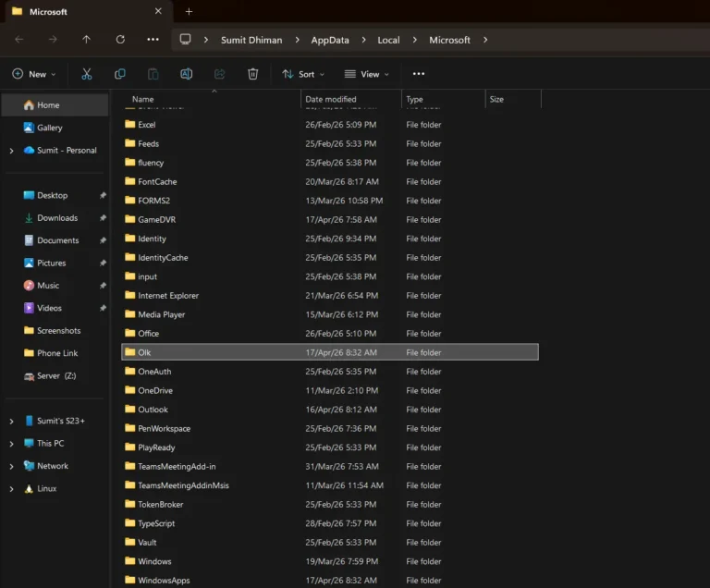
Task: Close the Microsoft tab
Action: pos(158,11)
